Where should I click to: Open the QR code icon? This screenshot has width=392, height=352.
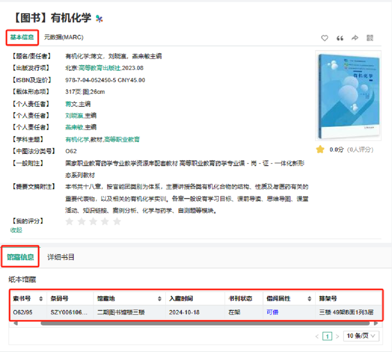click(370, 38)
